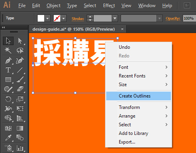Open Adobe Bridge via Br icon
Image resolution: width=196 pixels, height=153 pixels.
pos(187,6)
